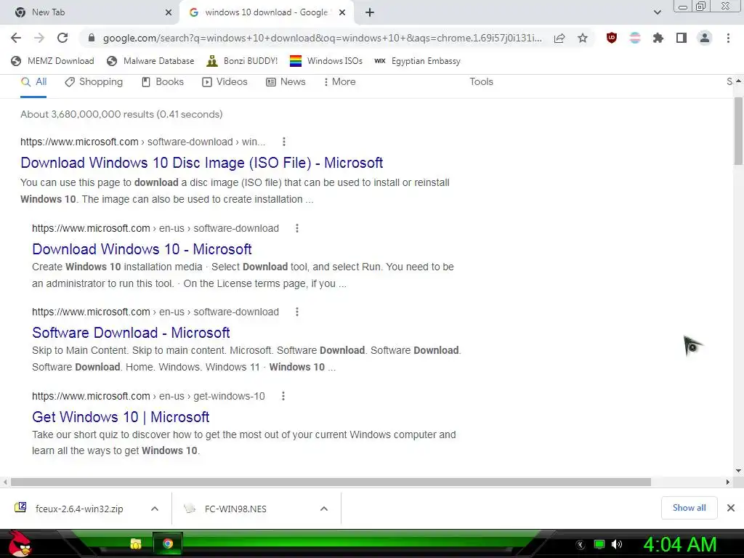Image resolution: width=744 pixels, height=558 pixels.
Task: Open three-dot options for Download Windows 10 result
Action: coord(297,228)
